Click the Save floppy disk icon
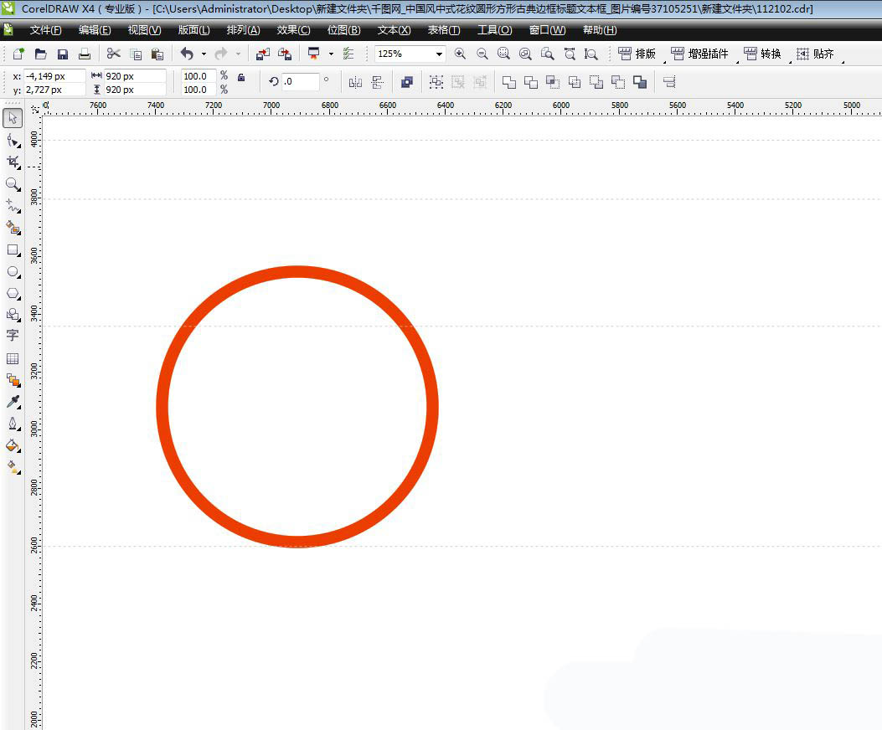This screenshot has width=882, height=730. point(63,54)
